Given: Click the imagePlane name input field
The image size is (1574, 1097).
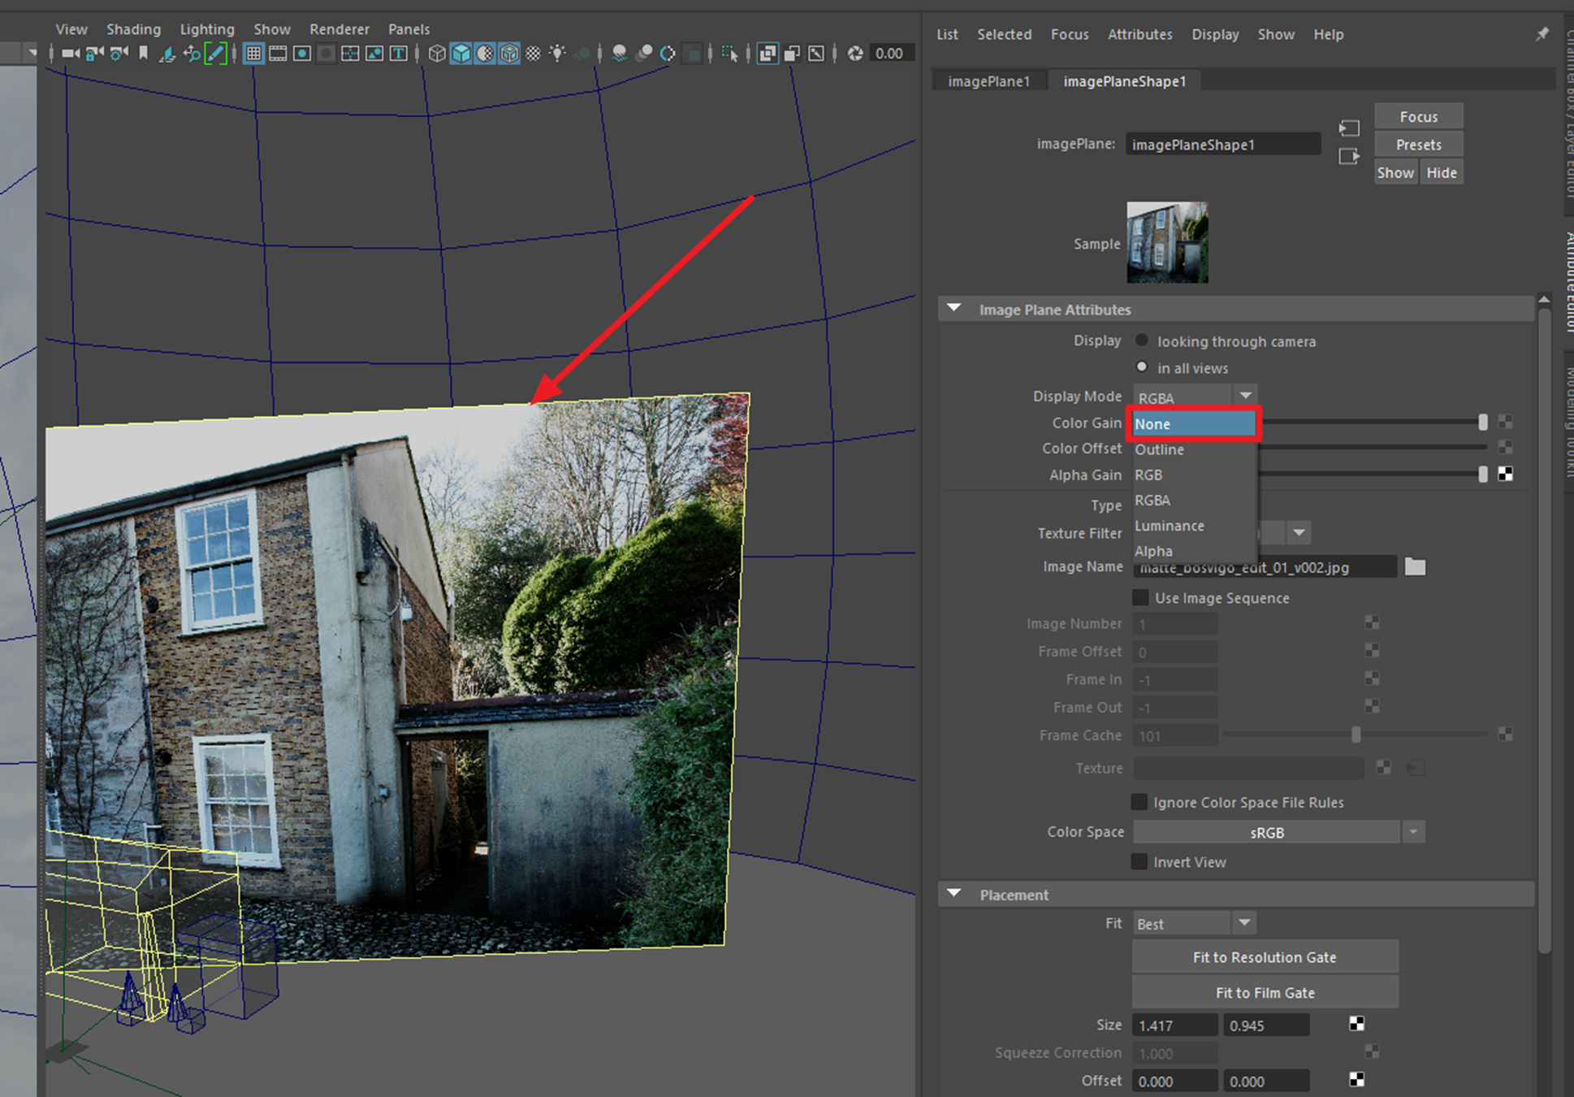Looking at the screenshot, I should pyautogui.click(x=1222, y=145).
